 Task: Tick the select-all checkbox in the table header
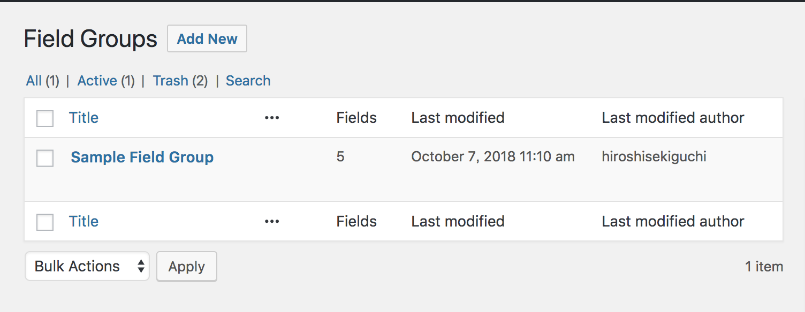45,119
